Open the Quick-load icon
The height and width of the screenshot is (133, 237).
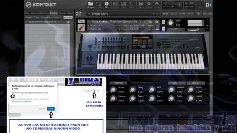point(131,5)
